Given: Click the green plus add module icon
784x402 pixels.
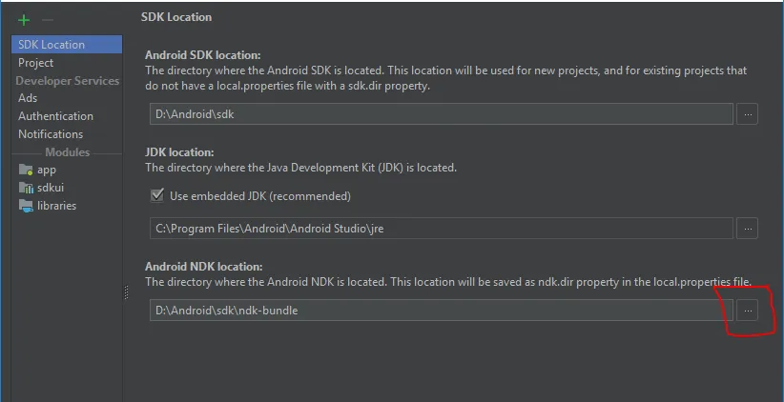Looking at the screenshot, I should 24,20.
